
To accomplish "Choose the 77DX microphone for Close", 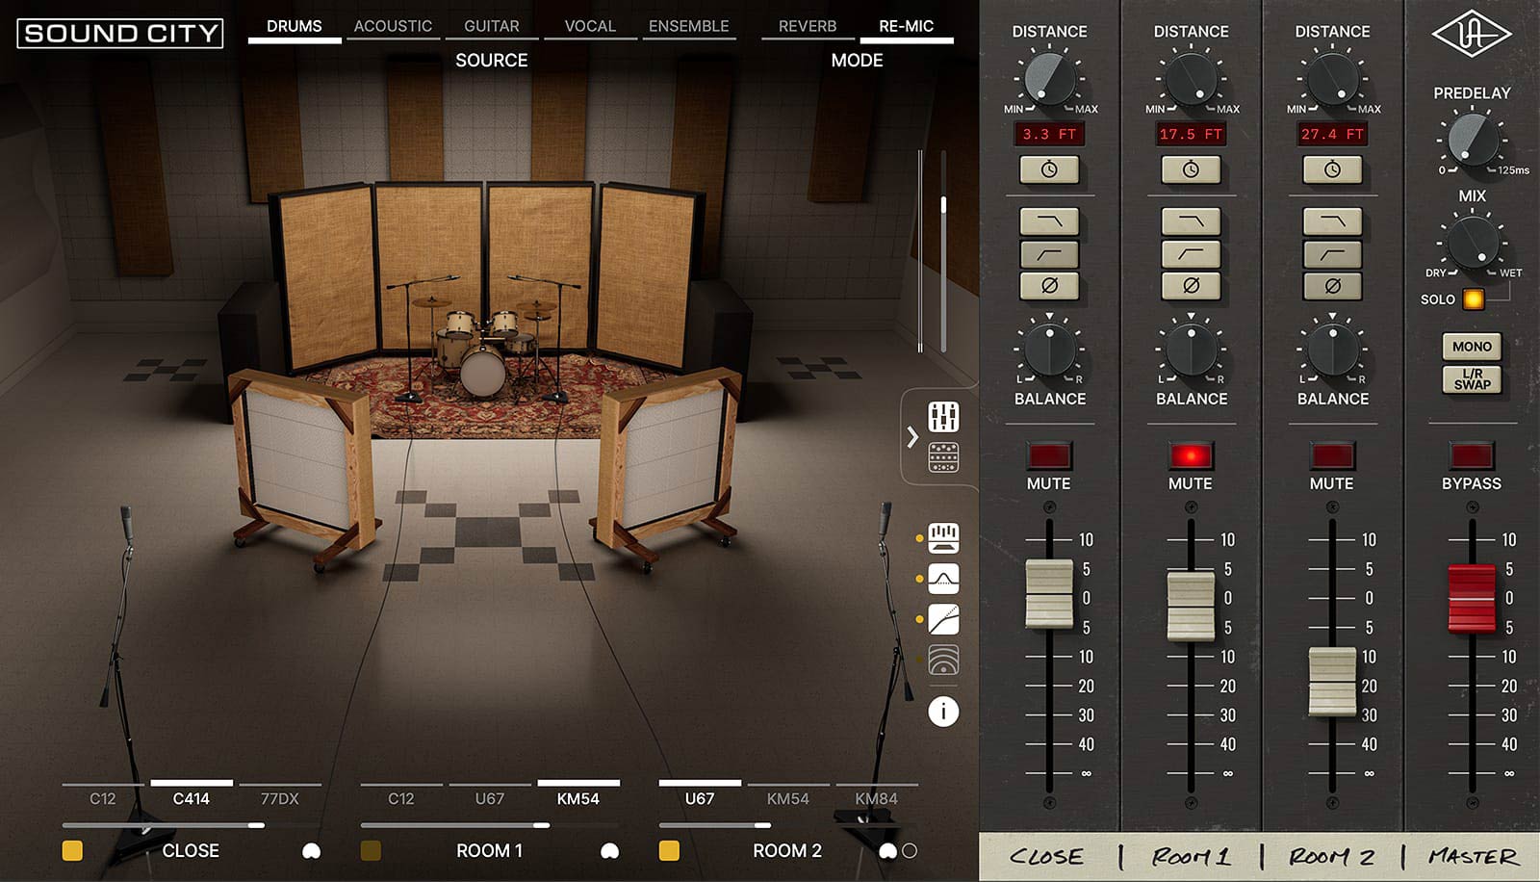I will pyautogui.click(x=280, y=798).
